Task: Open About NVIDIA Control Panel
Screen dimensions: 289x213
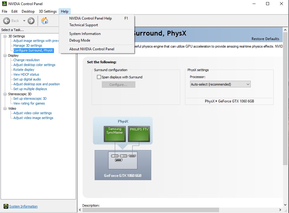Action: pos(97,49)
